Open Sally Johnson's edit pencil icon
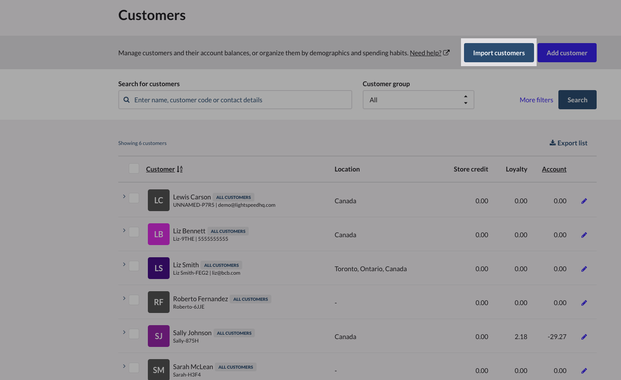Viewport: 621px width, 380px height. click(584, 336)
